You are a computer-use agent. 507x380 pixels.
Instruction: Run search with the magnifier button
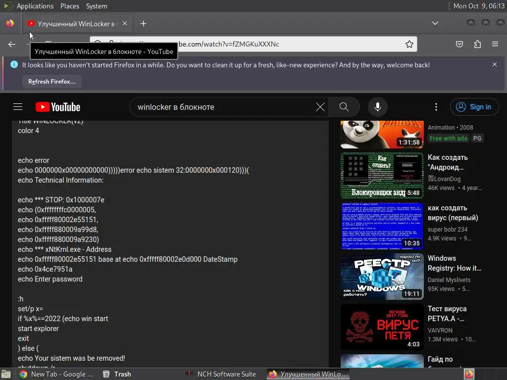[x=344, y=107]
